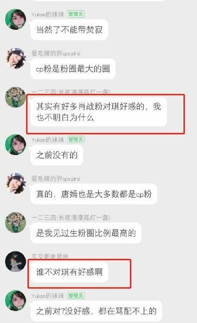Tap flower avatar beside 其实有好多肖战粉 message
The width and height of the screenshot is (197, 323).
[x=15, y=98]
